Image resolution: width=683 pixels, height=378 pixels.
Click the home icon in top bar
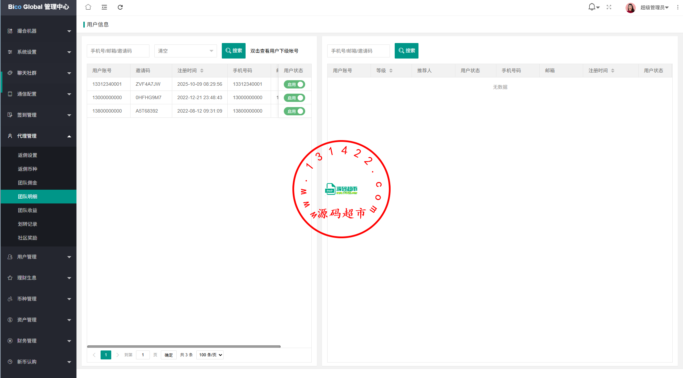coord(88,7)
